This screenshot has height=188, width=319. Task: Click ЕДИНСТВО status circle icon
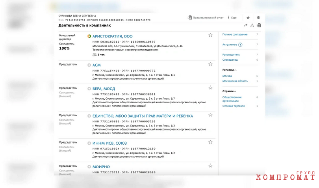[x=89, y=116]
